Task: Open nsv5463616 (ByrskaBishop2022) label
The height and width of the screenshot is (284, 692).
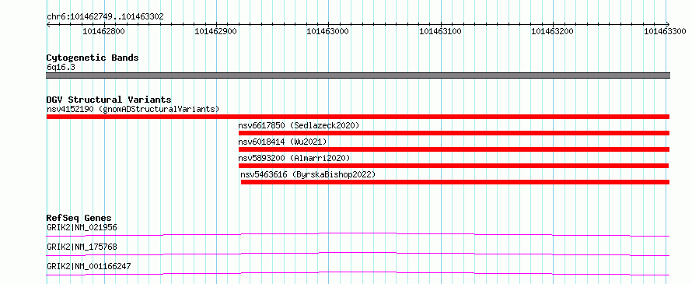Action: [308, 174]
